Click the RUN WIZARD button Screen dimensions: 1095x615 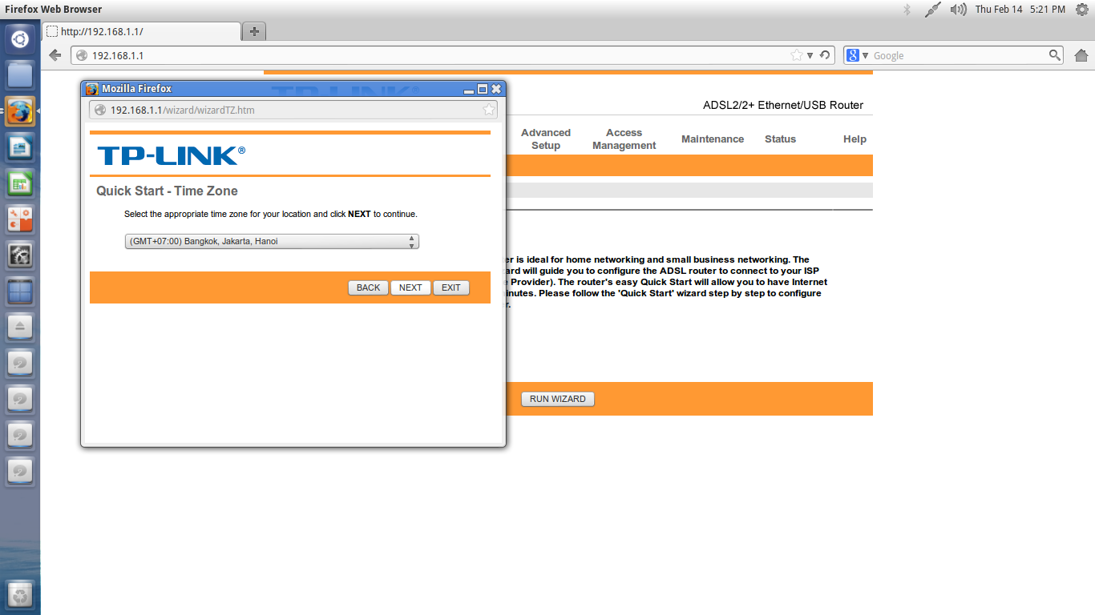(558, 399)
